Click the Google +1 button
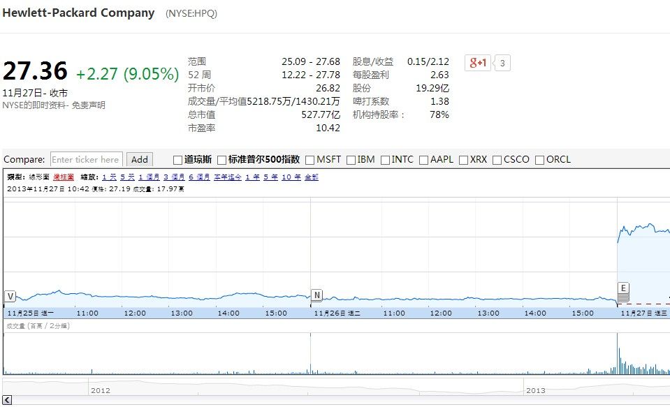670x407 pixels. [x=478, y=63]
